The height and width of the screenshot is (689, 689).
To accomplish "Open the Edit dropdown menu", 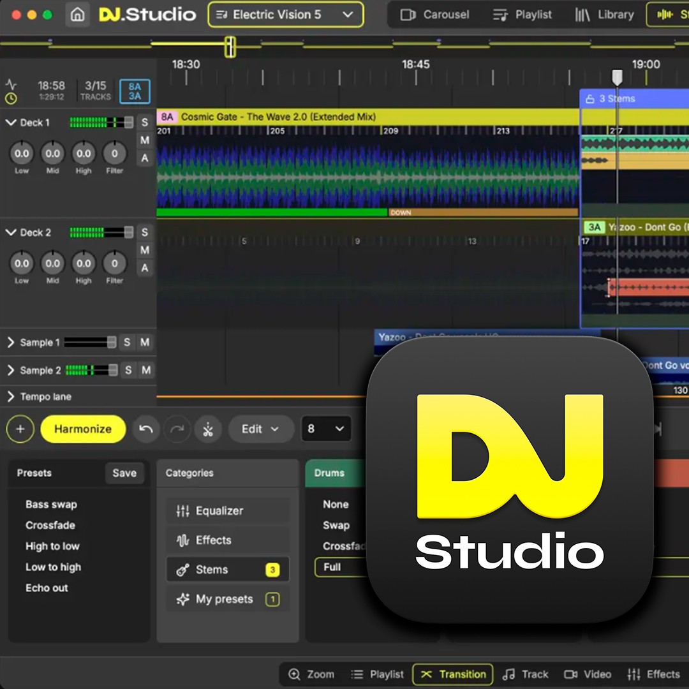I will click(260, 429).
